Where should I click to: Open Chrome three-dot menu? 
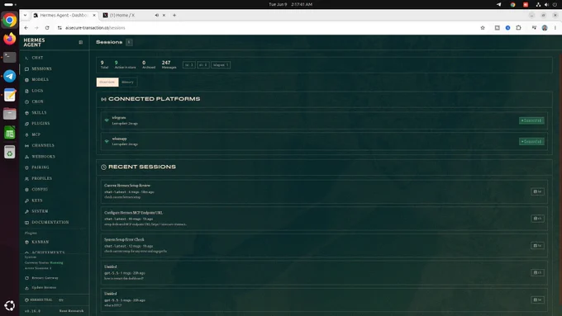555,27
